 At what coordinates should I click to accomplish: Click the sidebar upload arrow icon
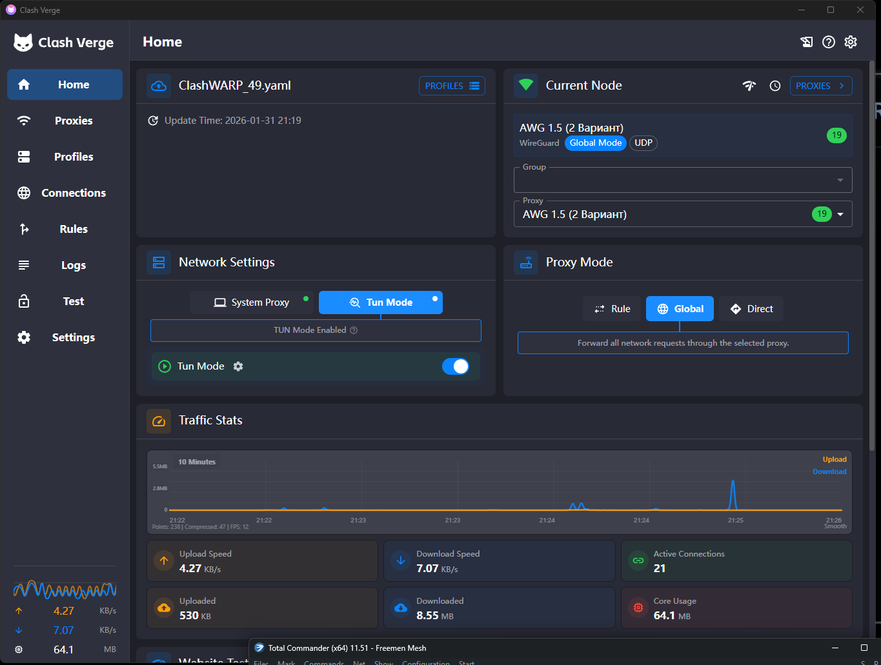(x=19, y=611)
